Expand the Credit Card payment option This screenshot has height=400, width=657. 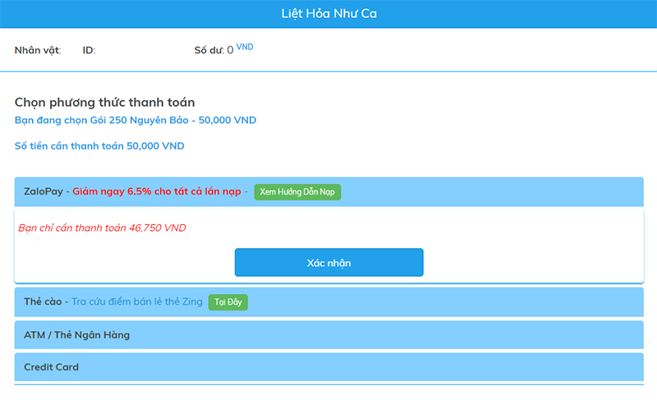pos(329,367)
